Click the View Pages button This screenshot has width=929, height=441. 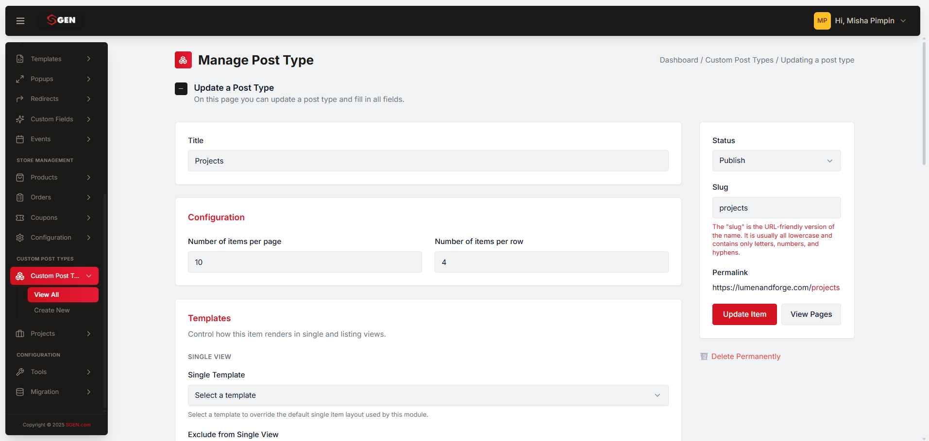click(x=811, y=314)
